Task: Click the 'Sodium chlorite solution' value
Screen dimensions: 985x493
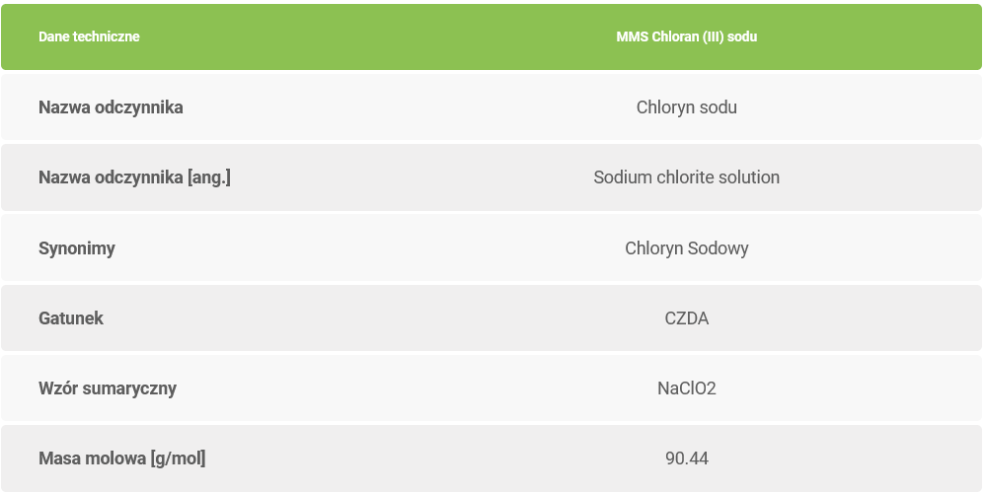Action: point(686,177)
